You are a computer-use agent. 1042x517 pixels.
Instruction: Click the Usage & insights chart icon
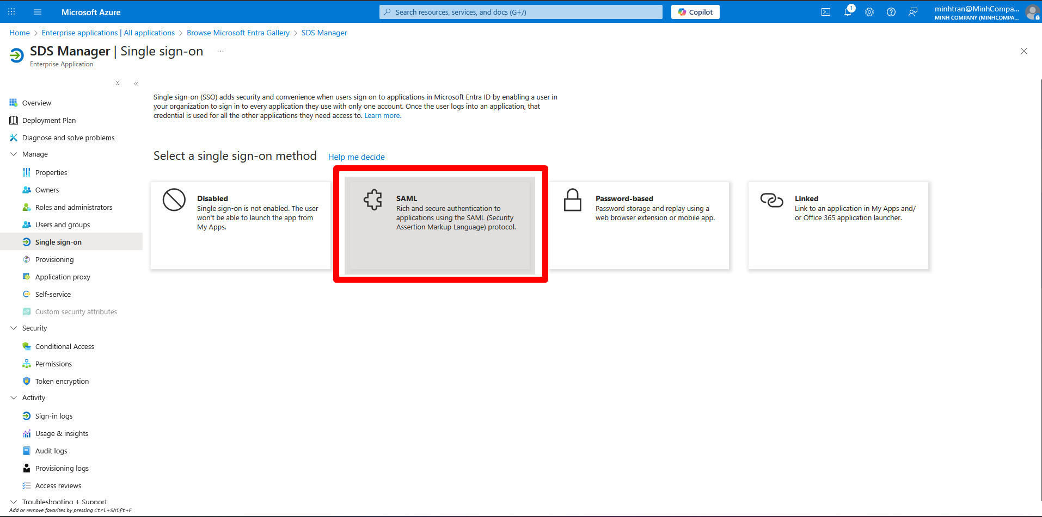pos(27,433)
